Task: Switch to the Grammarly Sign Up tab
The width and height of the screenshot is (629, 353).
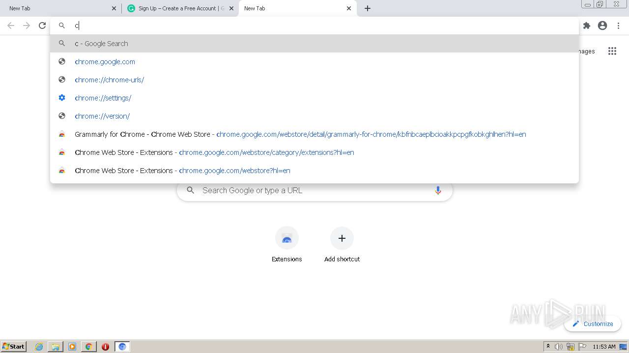Action: click(x=180, y=8)
